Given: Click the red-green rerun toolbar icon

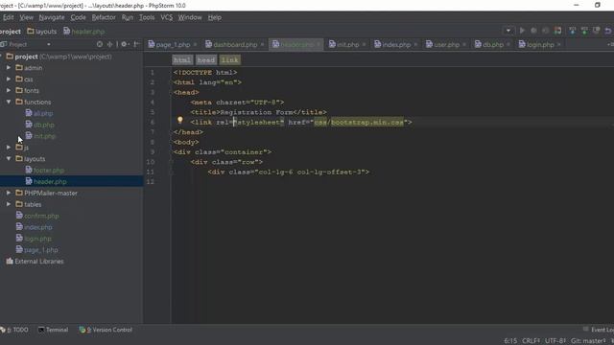Looking at the screenshot, I should (x=558, y=31).
